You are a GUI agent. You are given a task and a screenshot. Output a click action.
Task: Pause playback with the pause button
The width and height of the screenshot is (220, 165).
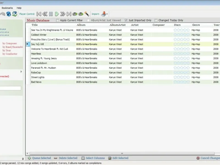pyautogui.click(x=51, y=14)
